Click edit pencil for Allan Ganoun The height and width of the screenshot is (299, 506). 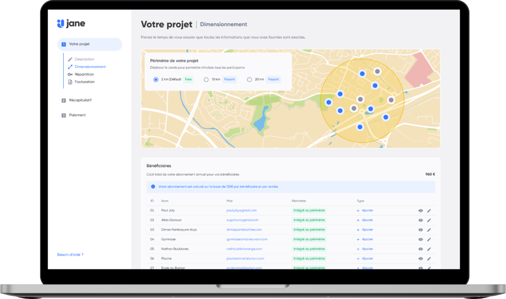coord(429,220)
